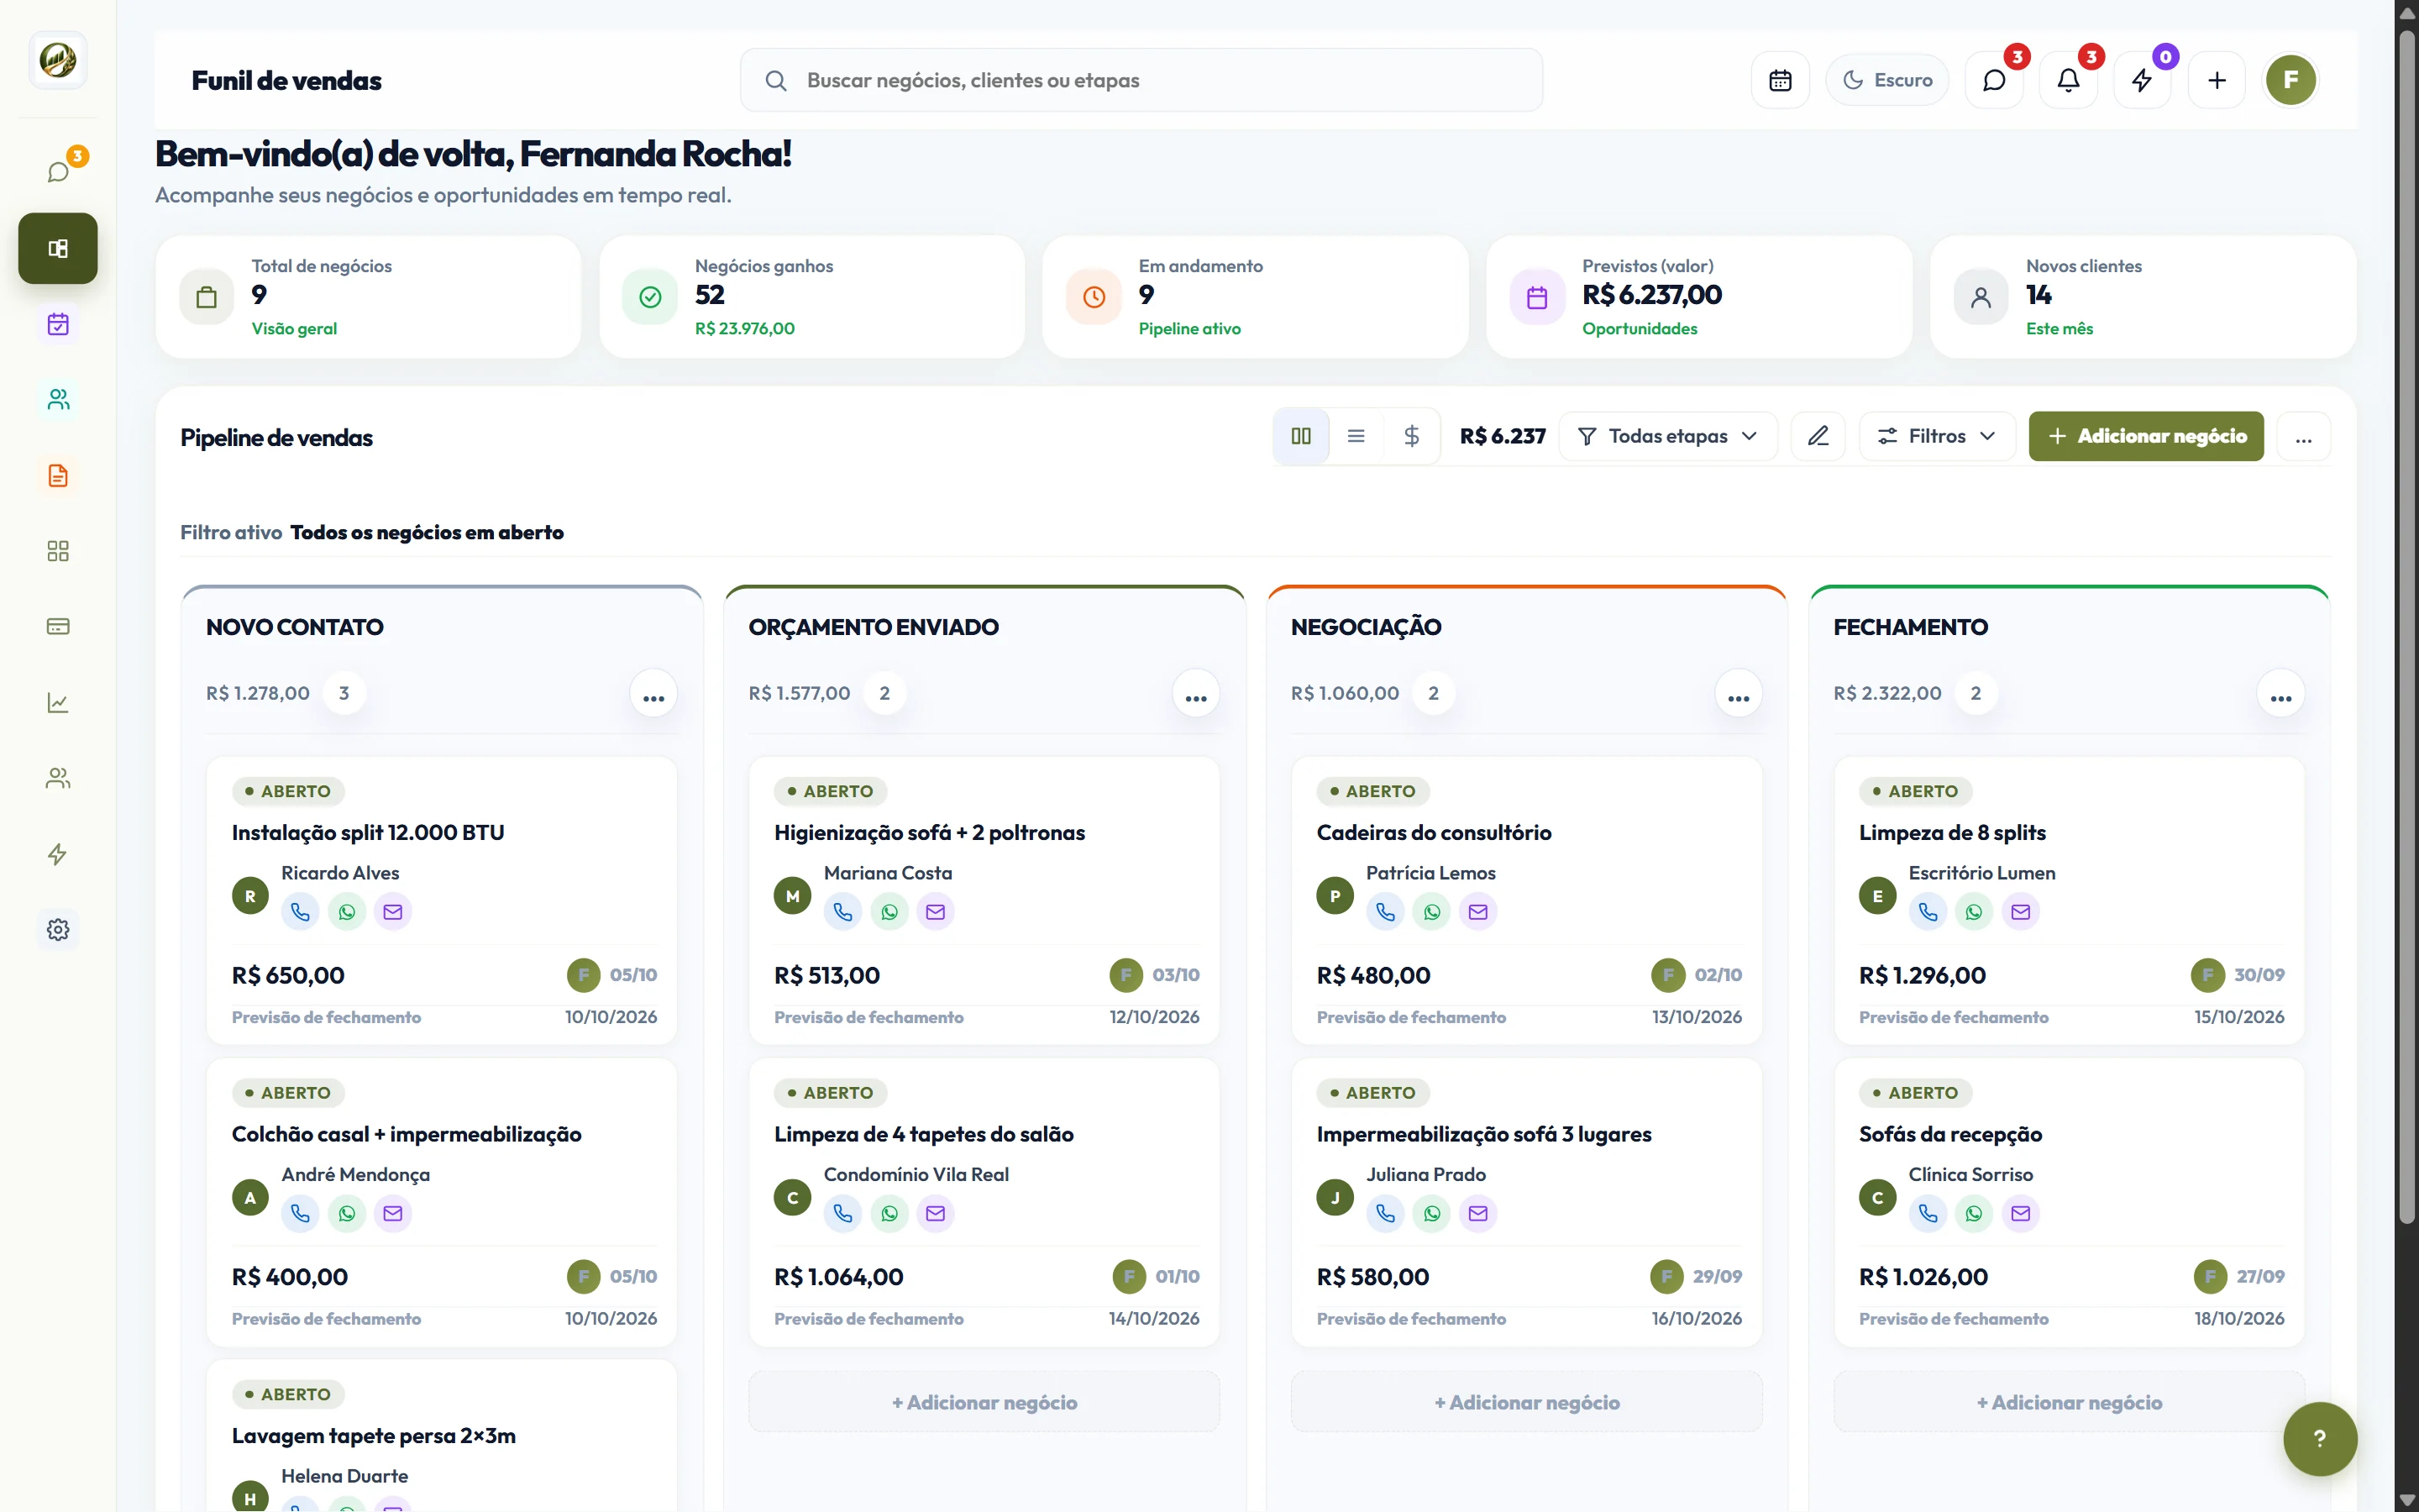Open top bar messages with badge

click(x=1993, y=80)
